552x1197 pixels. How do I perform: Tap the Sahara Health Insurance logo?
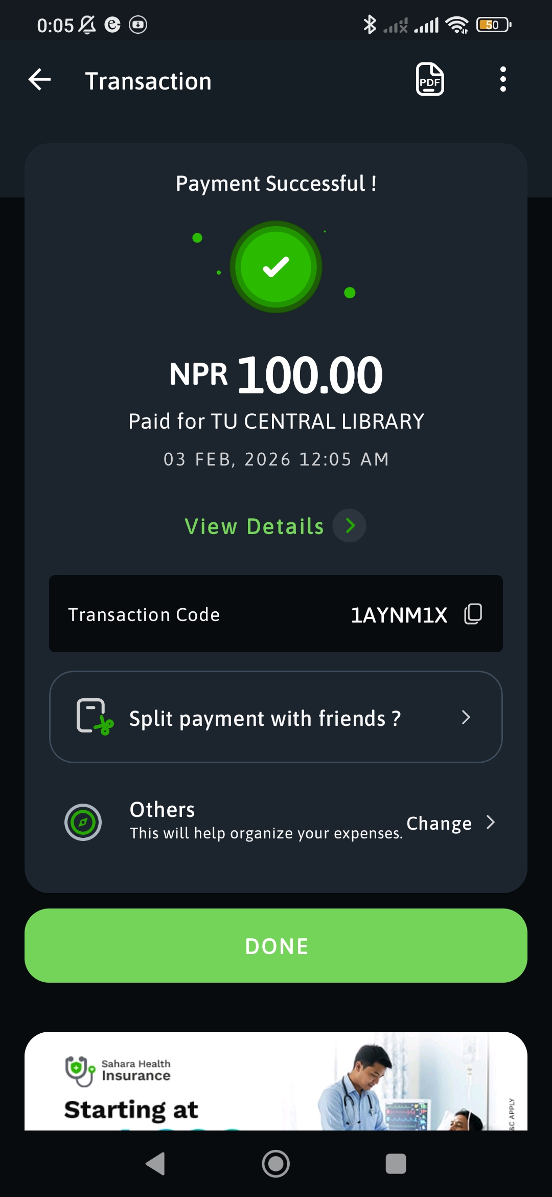118,1070
